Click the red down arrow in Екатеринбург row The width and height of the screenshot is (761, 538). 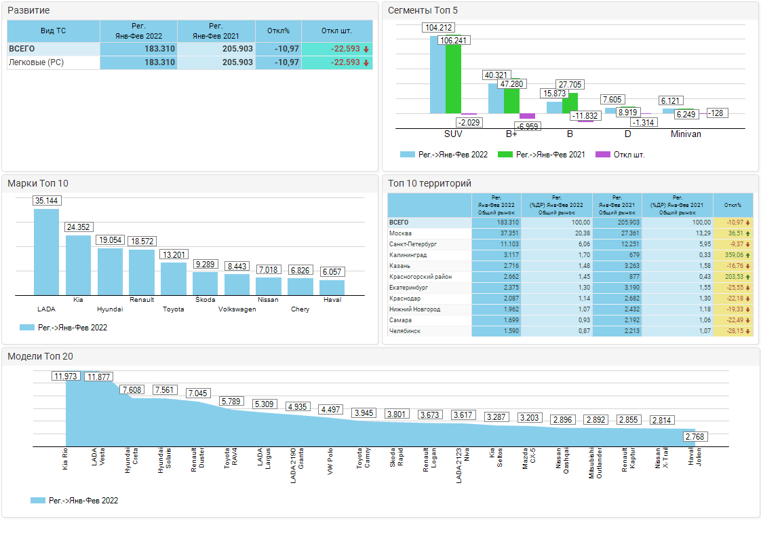point(747,288)
